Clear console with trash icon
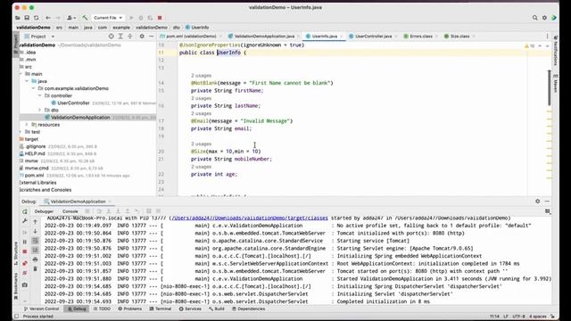The height and width of the screenshot is (321, 571). [x=36, y=269]
